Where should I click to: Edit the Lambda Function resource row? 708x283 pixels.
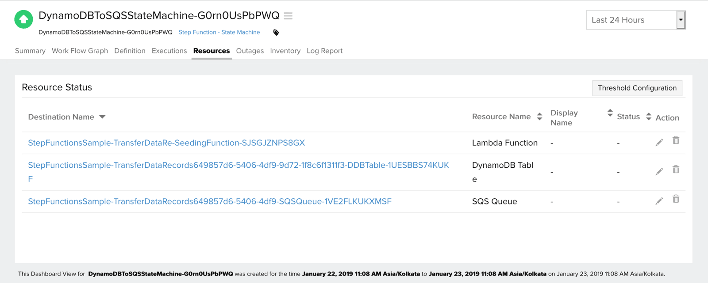pyautogui.click(x=659, y=142)
